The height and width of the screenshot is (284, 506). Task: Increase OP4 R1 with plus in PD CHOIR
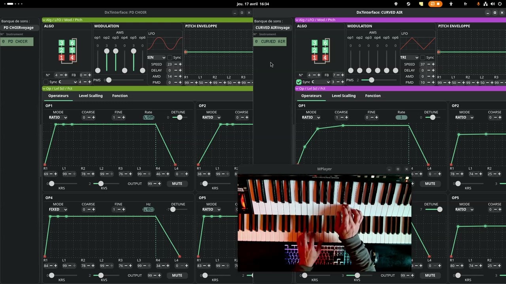[55, 266]
